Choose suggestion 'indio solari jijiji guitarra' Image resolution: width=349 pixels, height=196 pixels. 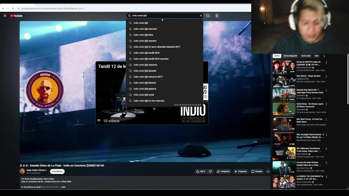[x=165, y=89]
